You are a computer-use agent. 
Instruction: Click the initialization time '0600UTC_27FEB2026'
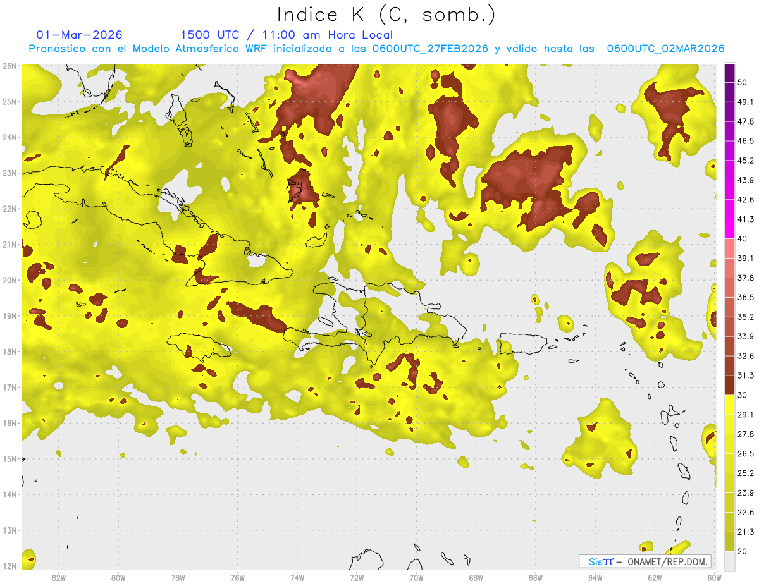point(430,49)
